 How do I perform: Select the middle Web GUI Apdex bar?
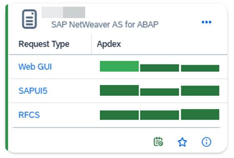click(x=159, y=68)
